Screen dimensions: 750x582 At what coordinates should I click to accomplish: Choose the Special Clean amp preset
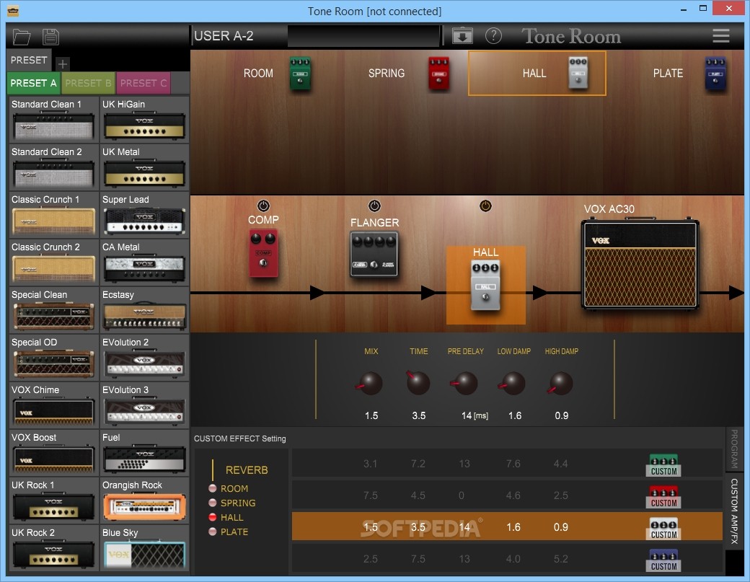[x=53, y=310]
